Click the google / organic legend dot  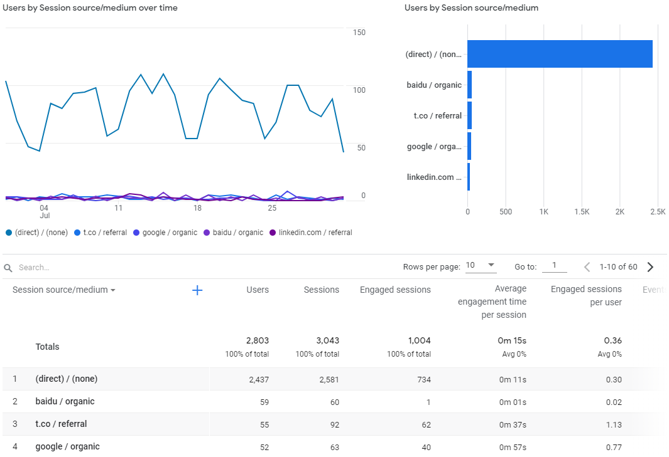coord(136,233)
